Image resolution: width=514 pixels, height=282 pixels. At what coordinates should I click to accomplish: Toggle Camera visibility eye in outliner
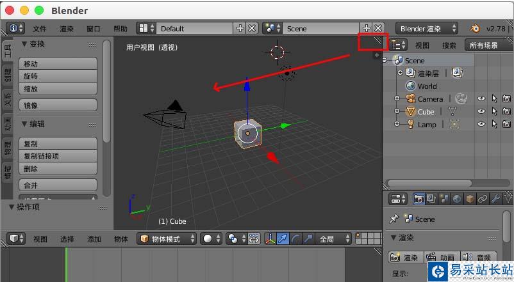(x=481, y=98)
